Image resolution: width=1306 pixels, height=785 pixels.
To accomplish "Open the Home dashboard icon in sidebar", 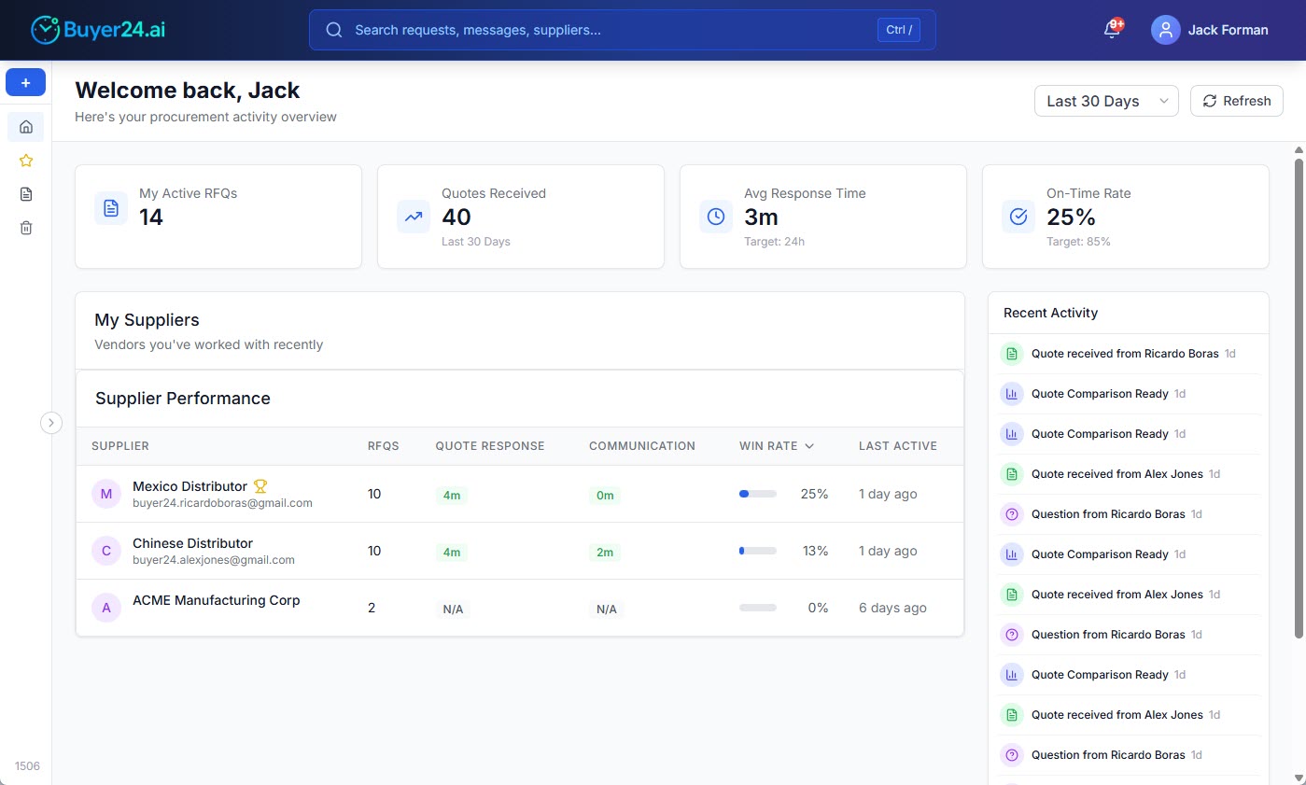I will click(25, 126).
